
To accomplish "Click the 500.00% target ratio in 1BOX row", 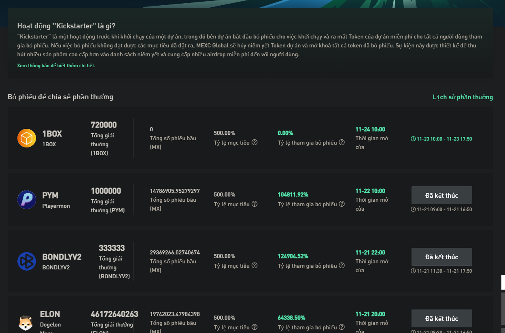I will click(x=225, y=133).
